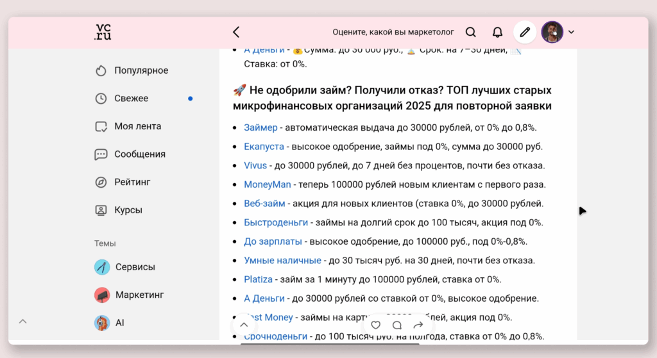Select the Маркетинг topic
Image resolution: width=657 pixels, height=358 pixels.
[139, 295]
